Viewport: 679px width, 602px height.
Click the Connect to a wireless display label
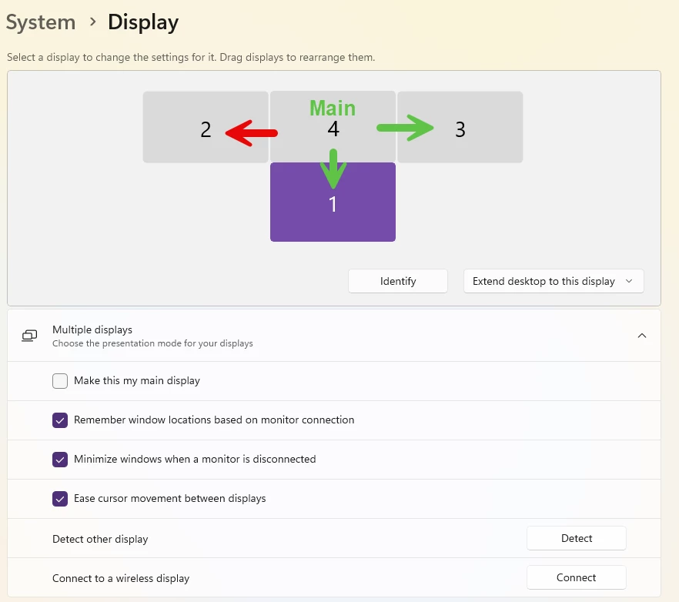121,579
